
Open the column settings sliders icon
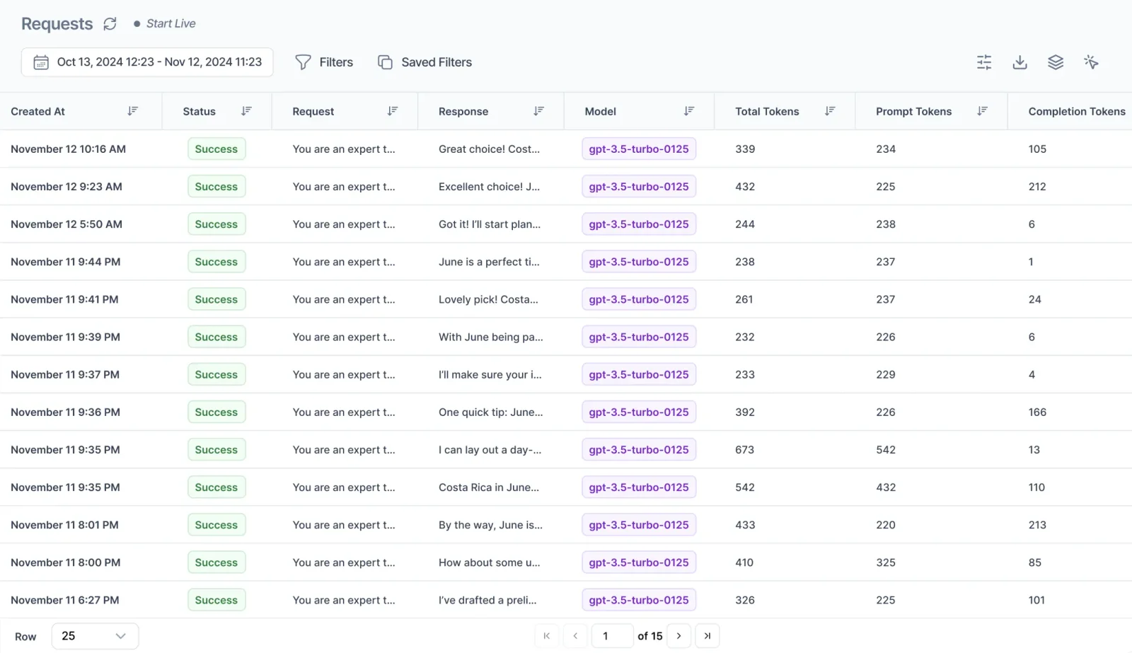[983, 62]
